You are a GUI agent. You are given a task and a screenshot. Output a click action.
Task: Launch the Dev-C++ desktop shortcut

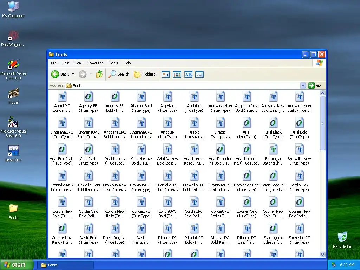13,153
